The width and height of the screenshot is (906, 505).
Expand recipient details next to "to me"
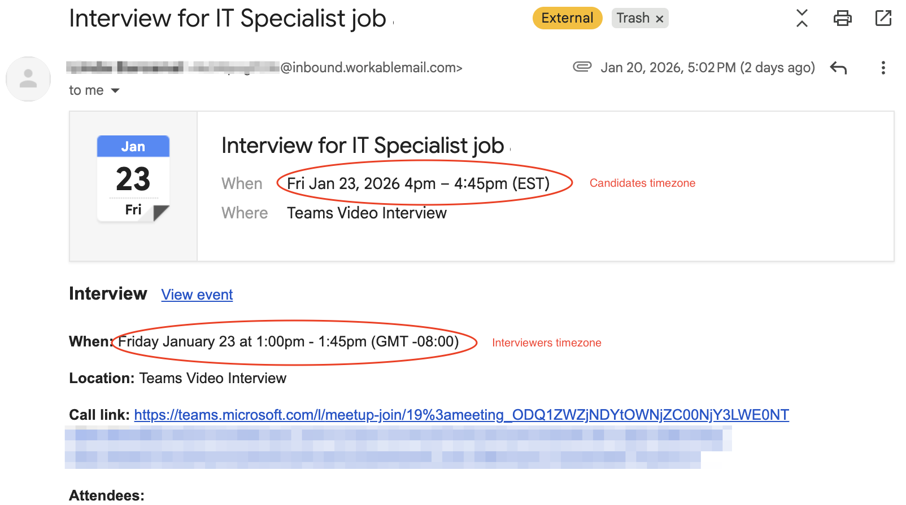click(115, 91)
